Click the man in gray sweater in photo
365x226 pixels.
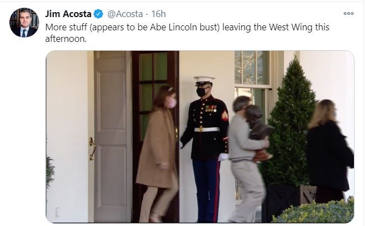click(x=246, y=159)
